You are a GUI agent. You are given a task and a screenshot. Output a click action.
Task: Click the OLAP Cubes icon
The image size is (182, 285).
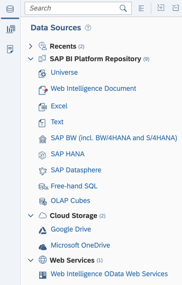coord(43,202)
